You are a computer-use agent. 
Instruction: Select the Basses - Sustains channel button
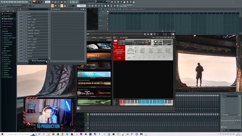pos(37,48)
